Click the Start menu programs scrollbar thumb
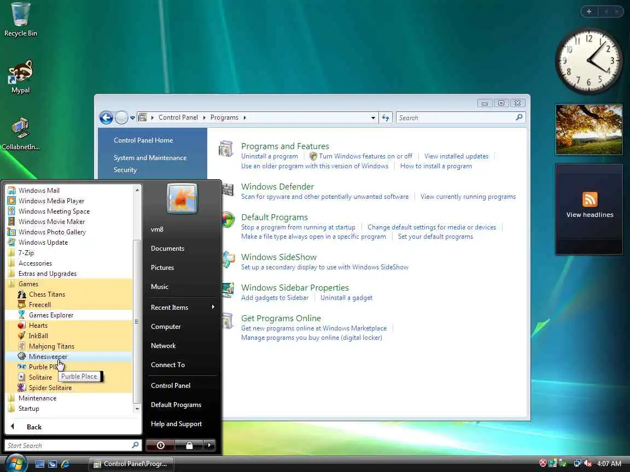The image size is (630, 472). tap(137, 321)
